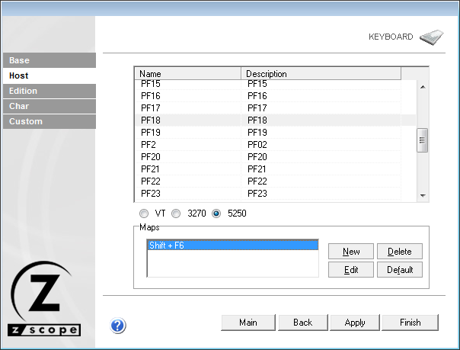Click the list scrollbar down arrow

tap(423, 195)
